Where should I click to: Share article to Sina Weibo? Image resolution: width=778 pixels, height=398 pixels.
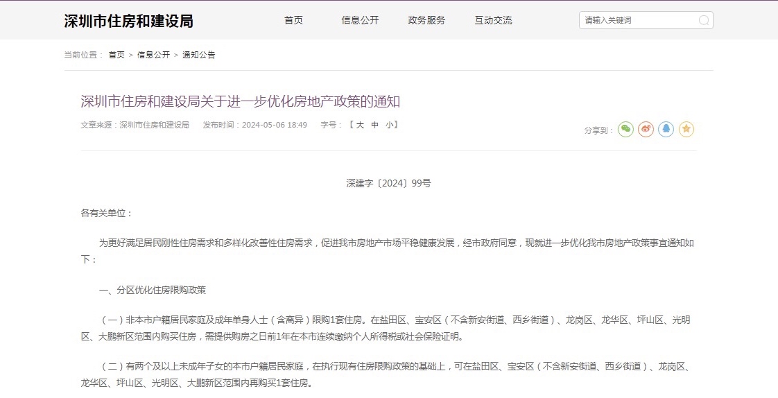click(x=646, y=129)
